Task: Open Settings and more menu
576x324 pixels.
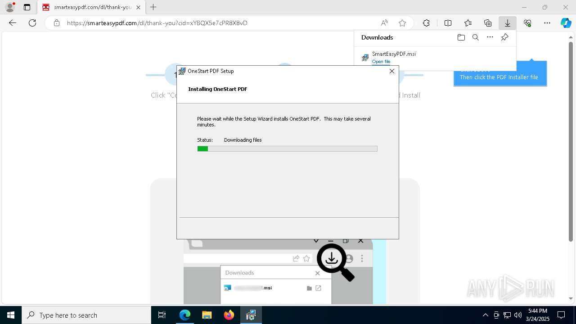Action: [547, 23]
